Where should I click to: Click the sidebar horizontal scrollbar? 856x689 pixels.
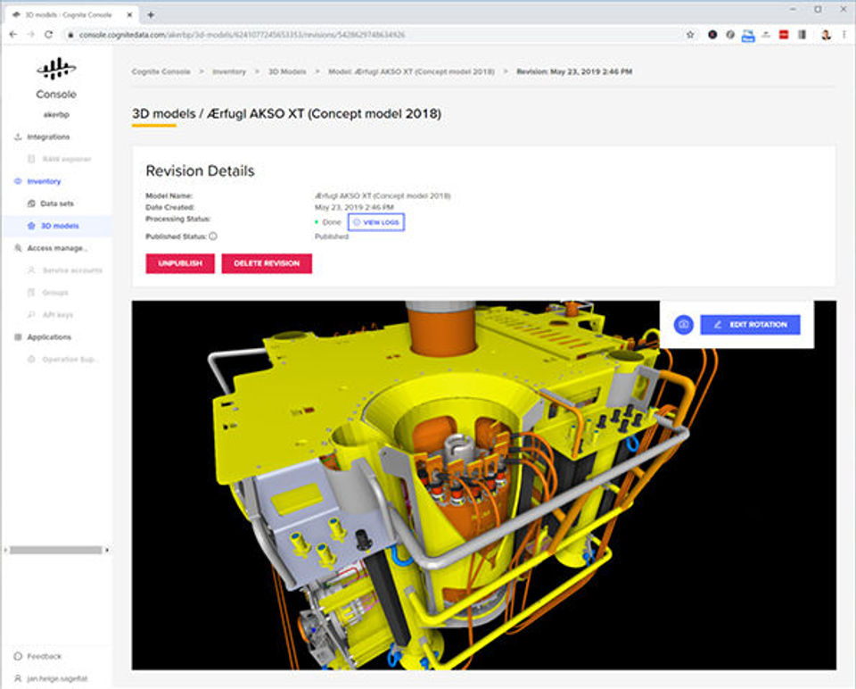pyautogui.click(x=55, y=550)
